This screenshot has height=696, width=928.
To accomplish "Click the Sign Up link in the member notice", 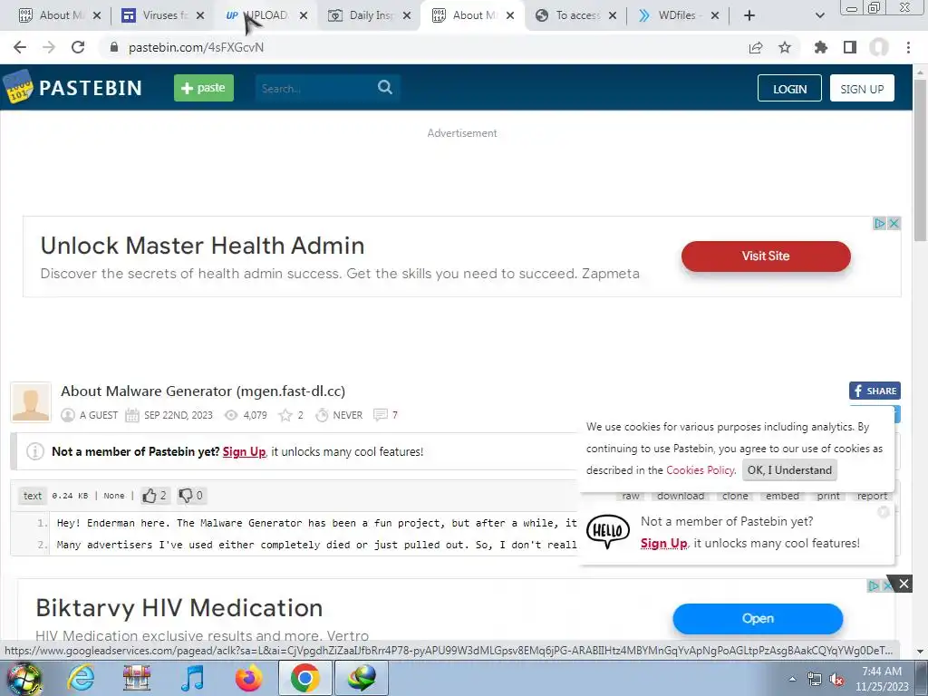I will tap(244, 451).
